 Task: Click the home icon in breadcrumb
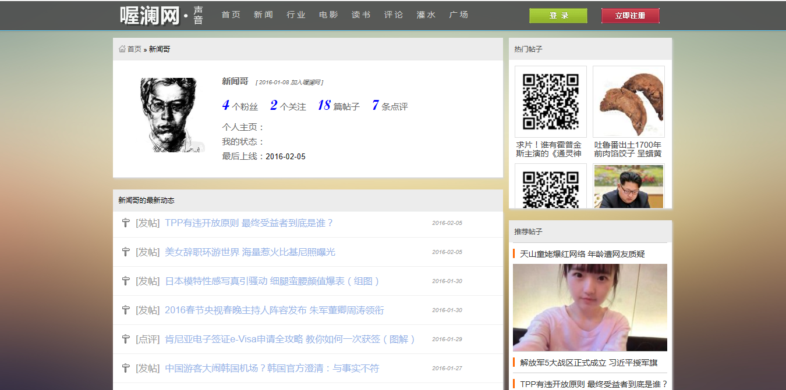click(x=122, y=49)
